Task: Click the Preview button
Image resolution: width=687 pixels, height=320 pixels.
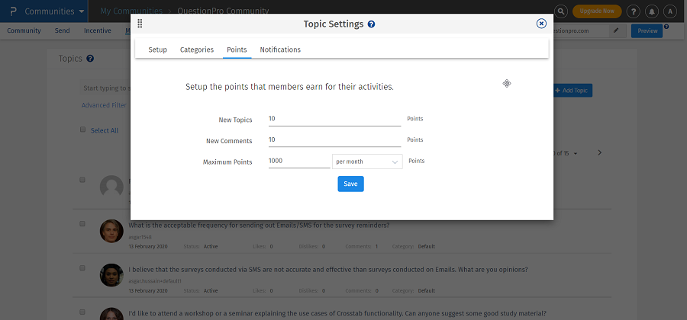Action: point(647,31)
